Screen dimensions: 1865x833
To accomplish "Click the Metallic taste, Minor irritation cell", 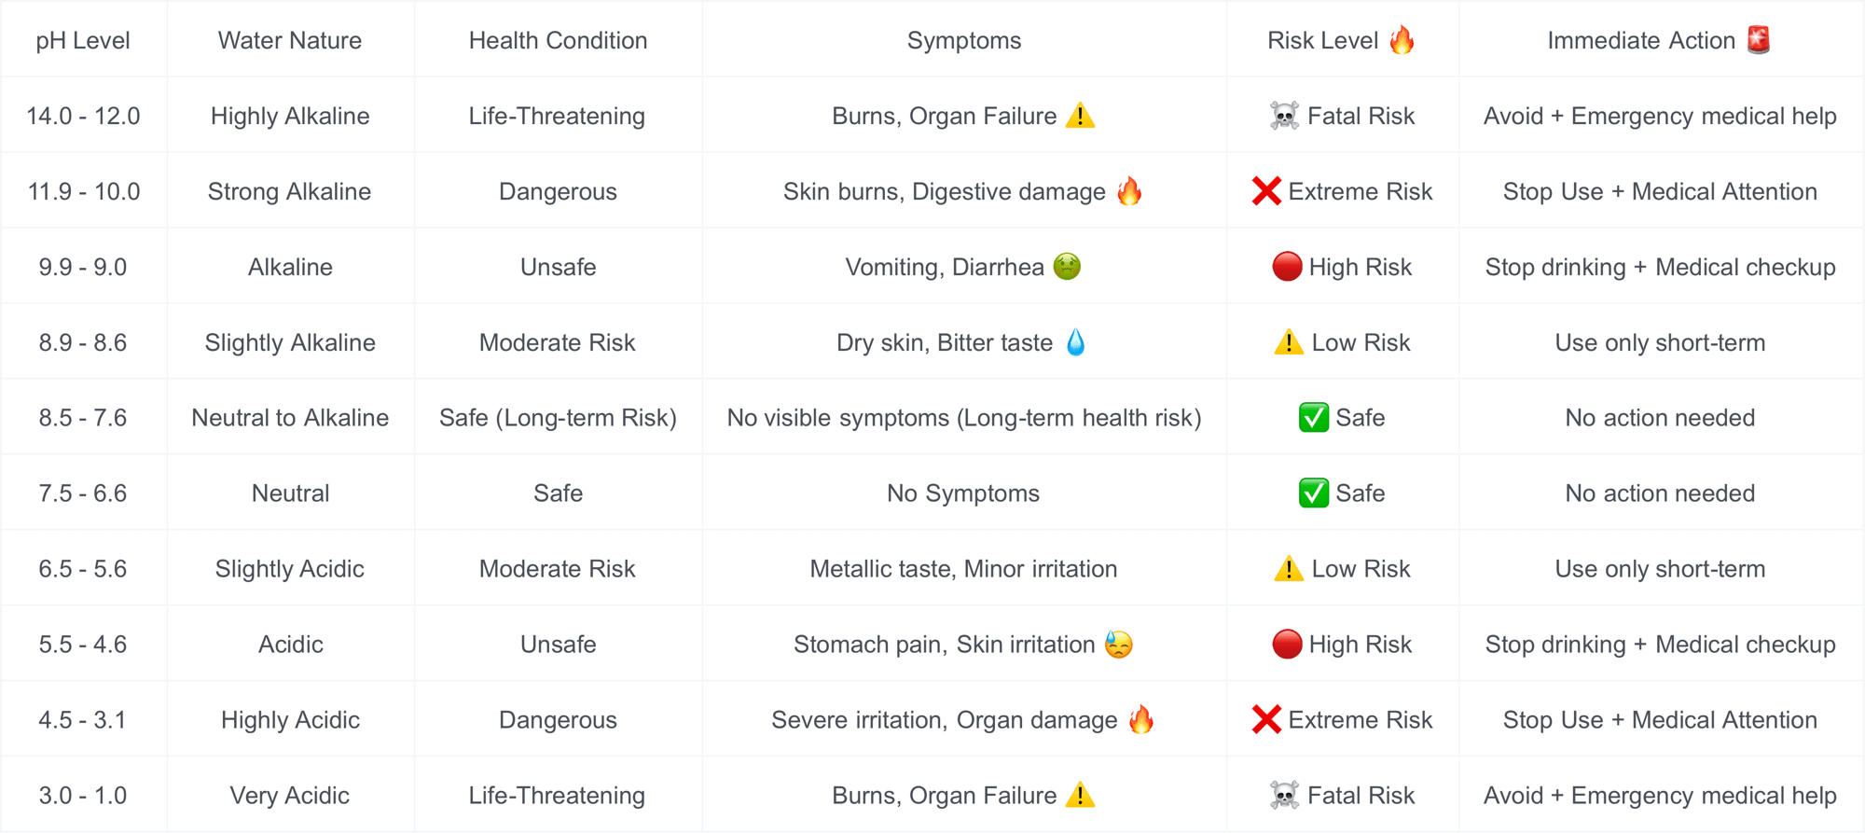I will pos(963,569).
